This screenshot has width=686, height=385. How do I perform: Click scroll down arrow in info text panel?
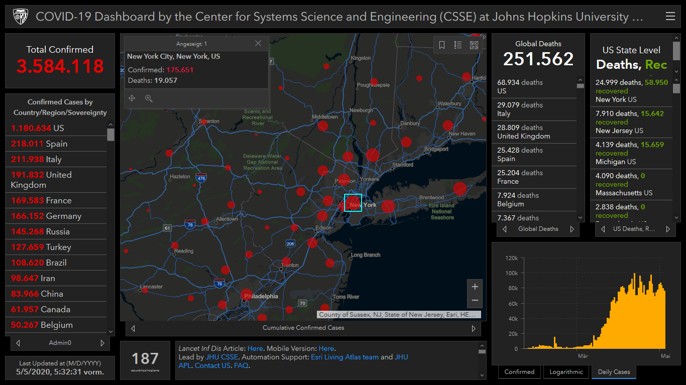483,375
